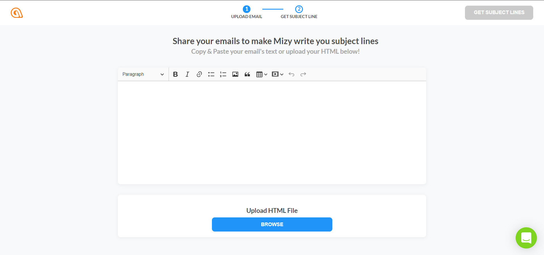The height and width of the screenshot is (255, 544).
Task: Open the green chat widget
Action: tap(526, 238)
